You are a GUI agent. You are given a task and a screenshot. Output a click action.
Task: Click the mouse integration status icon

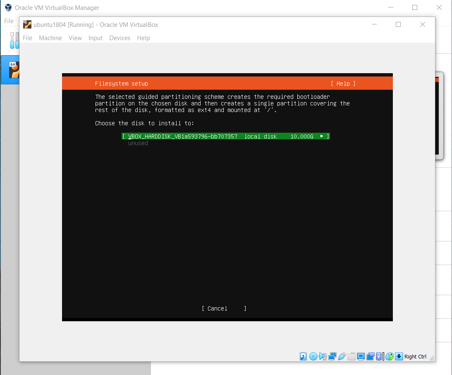(x=389, y=356)
